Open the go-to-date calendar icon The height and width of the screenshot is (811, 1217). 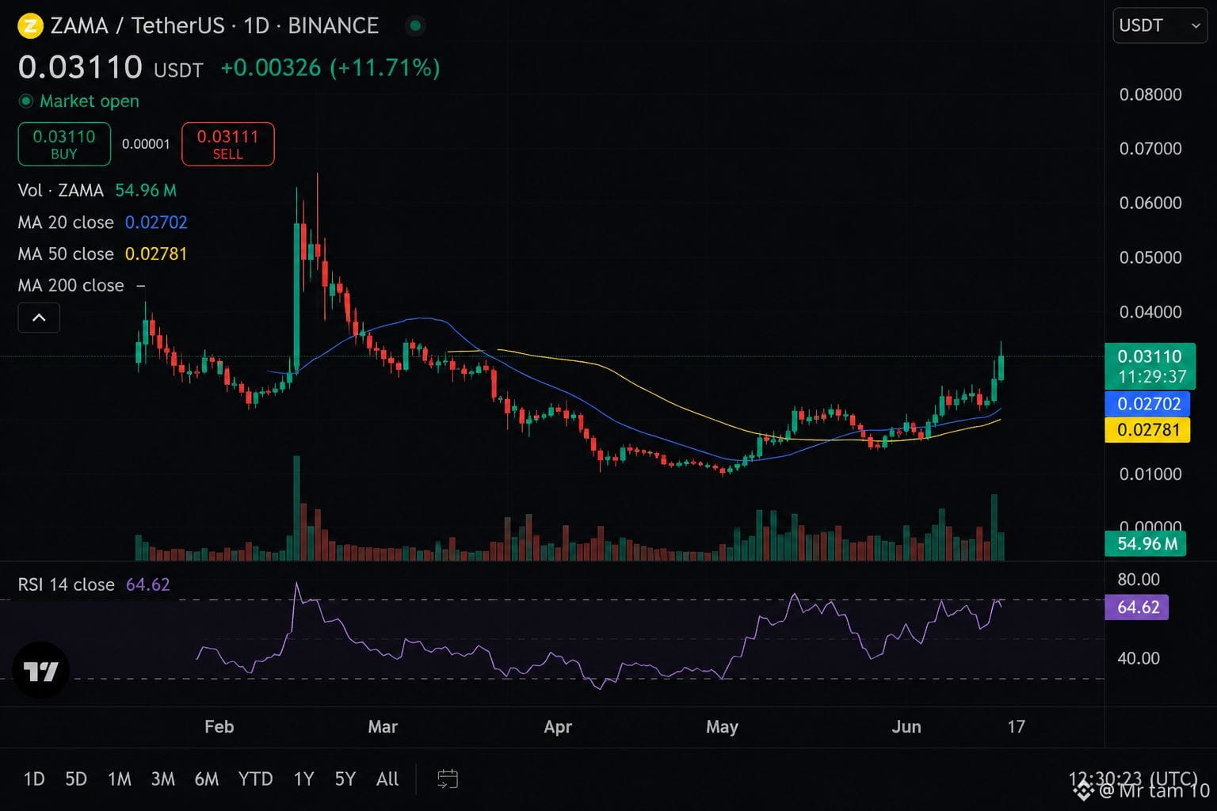(448, 779)
